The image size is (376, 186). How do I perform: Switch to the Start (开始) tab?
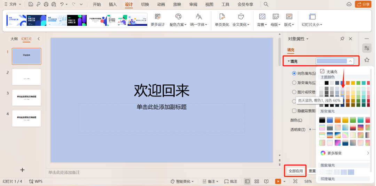click(x=97, y=4)
